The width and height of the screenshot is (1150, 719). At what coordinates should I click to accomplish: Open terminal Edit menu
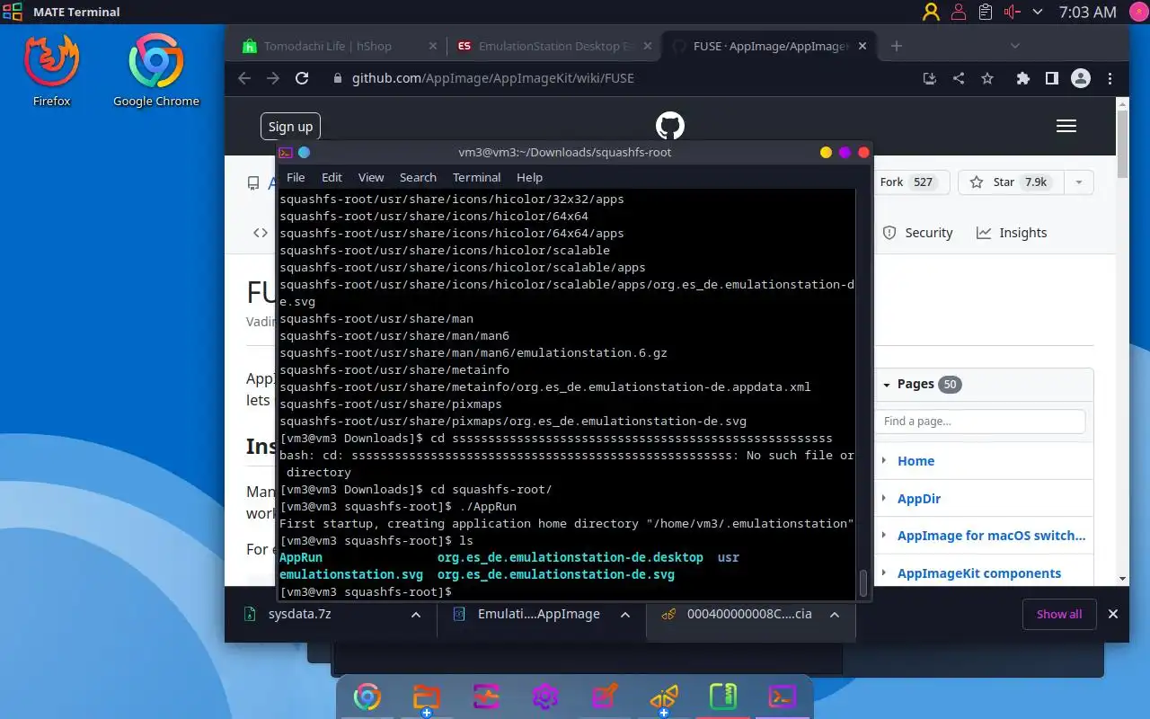click(x=332, y=177)
